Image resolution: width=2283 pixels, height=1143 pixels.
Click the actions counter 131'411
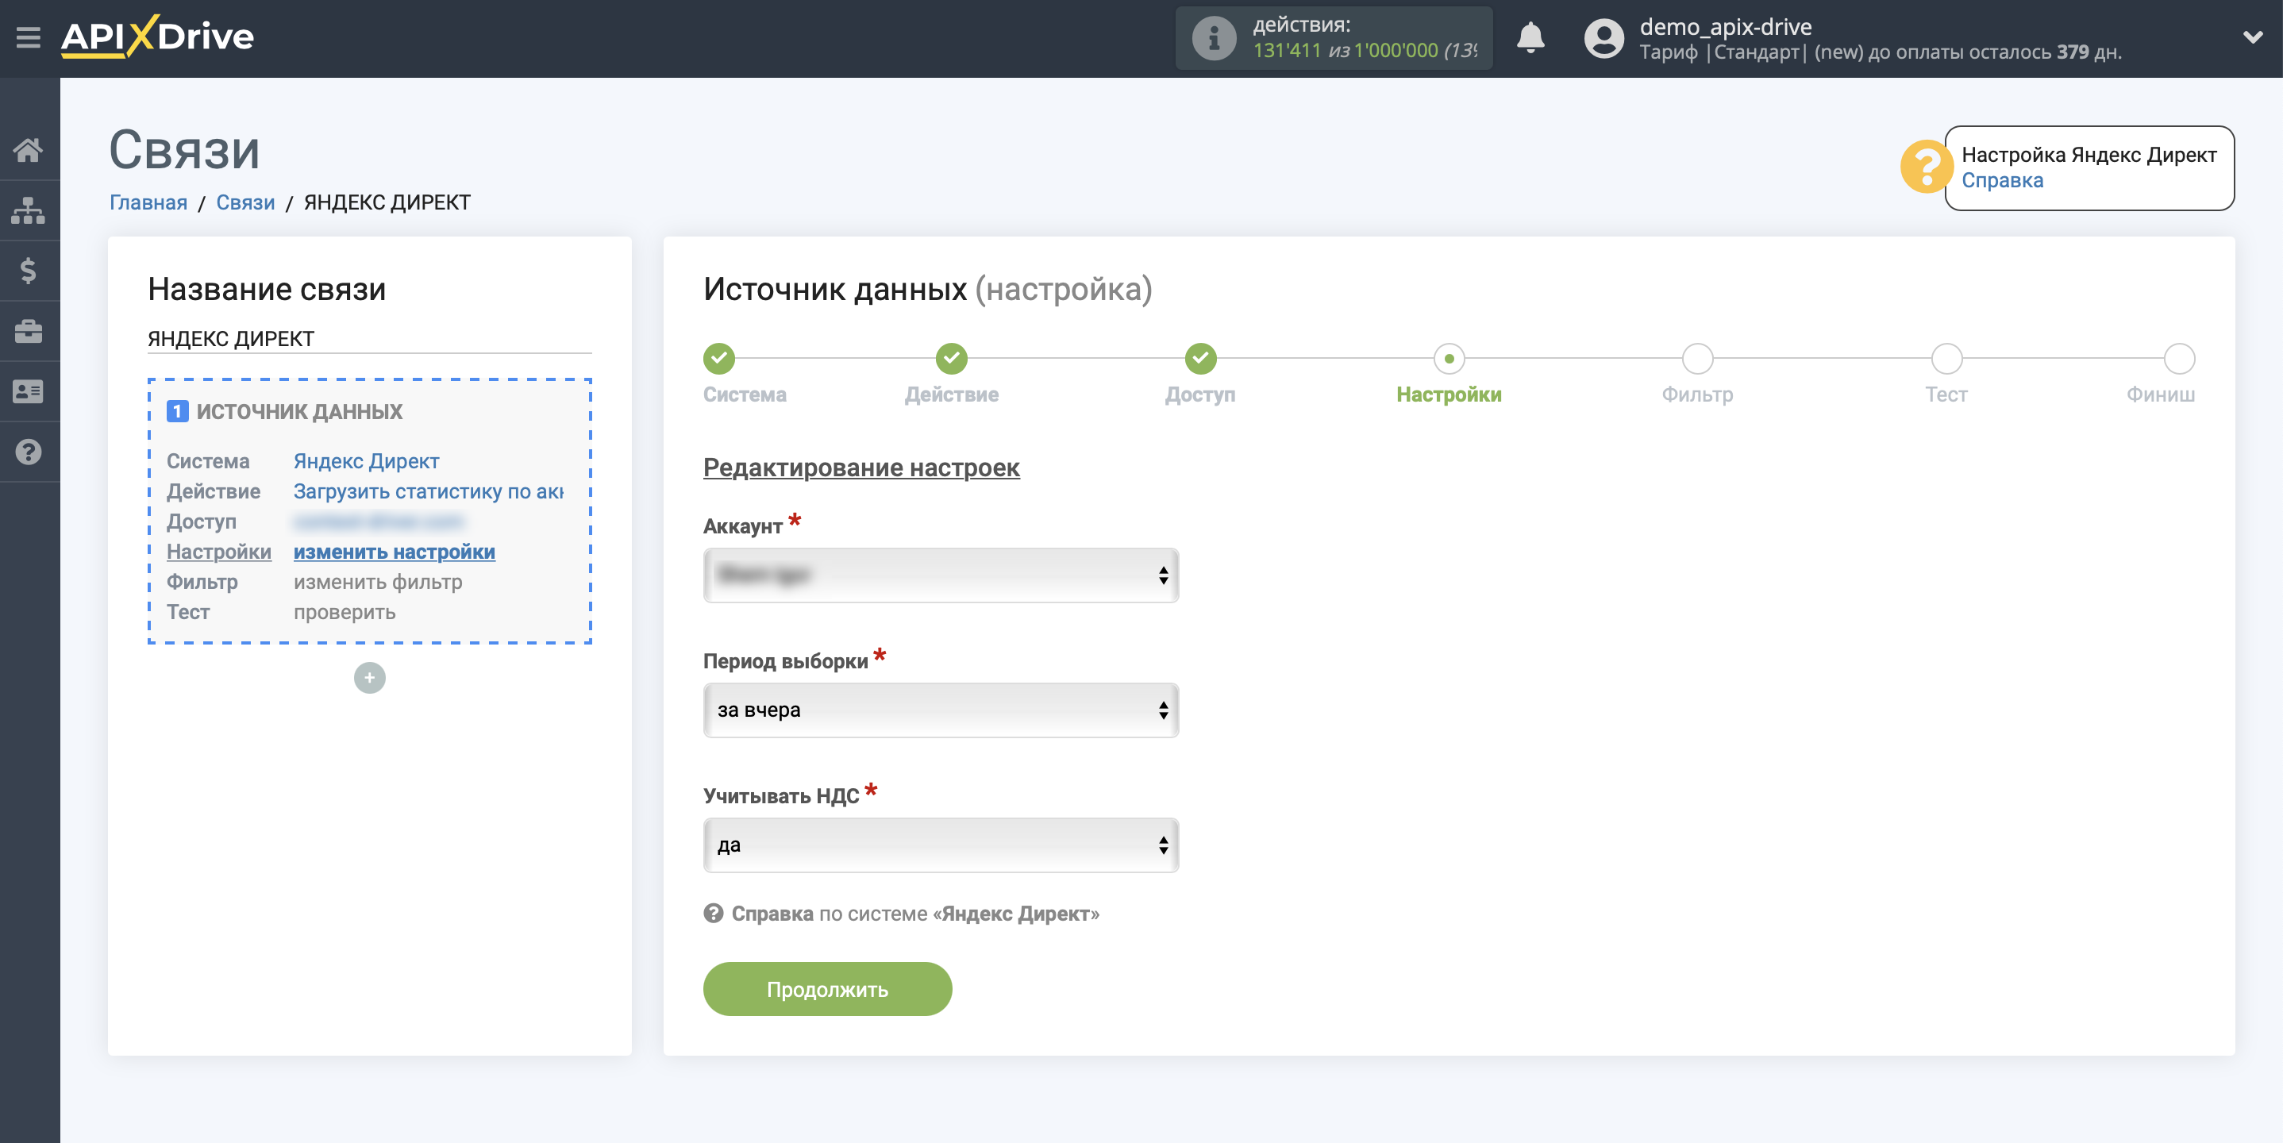coord(1287,51)
